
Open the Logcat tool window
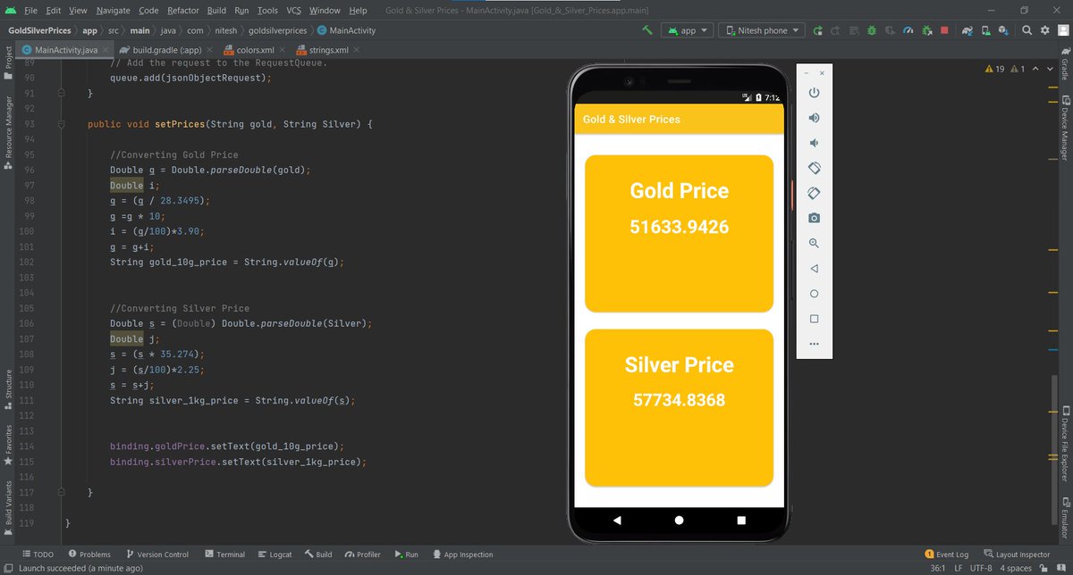[x=273, y=554]
